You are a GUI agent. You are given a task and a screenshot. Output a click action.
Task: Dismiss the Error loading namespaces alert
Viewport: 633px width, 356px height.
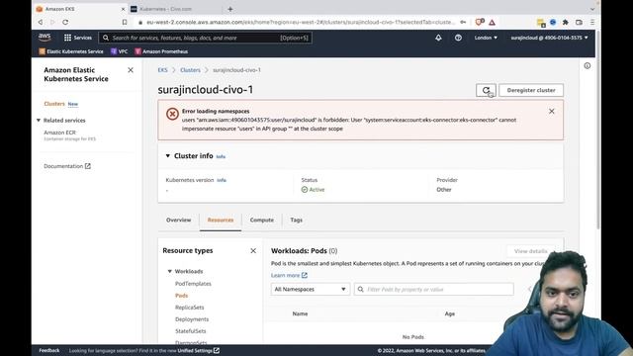(x=552, y=111)
